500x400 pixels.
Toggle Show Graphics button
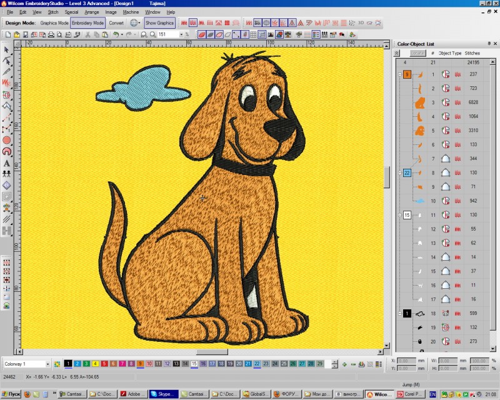[x=160, y=23]
